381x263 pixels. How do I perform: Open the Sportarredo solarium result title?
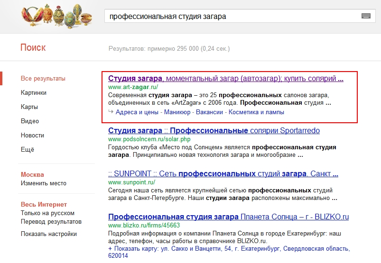tap(214, 130)
